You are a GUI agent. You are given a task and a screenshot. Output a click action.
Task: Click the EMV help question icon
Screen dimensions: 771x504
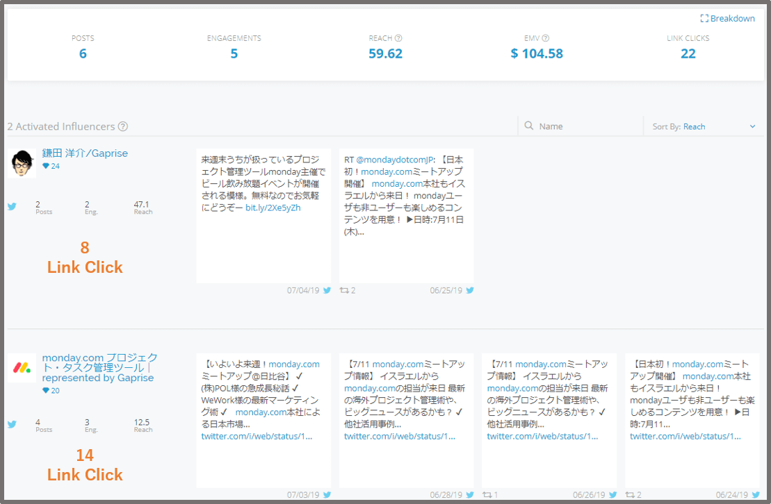coord(545,37)
